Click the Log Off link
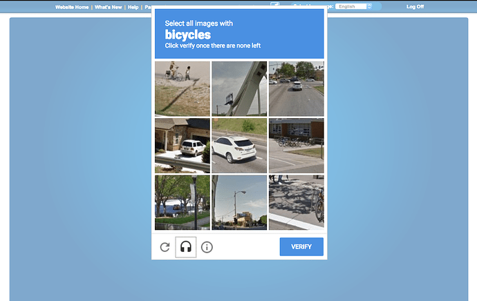Image resolution: width=477 pixels, height=301 pixels. (415, 6)
